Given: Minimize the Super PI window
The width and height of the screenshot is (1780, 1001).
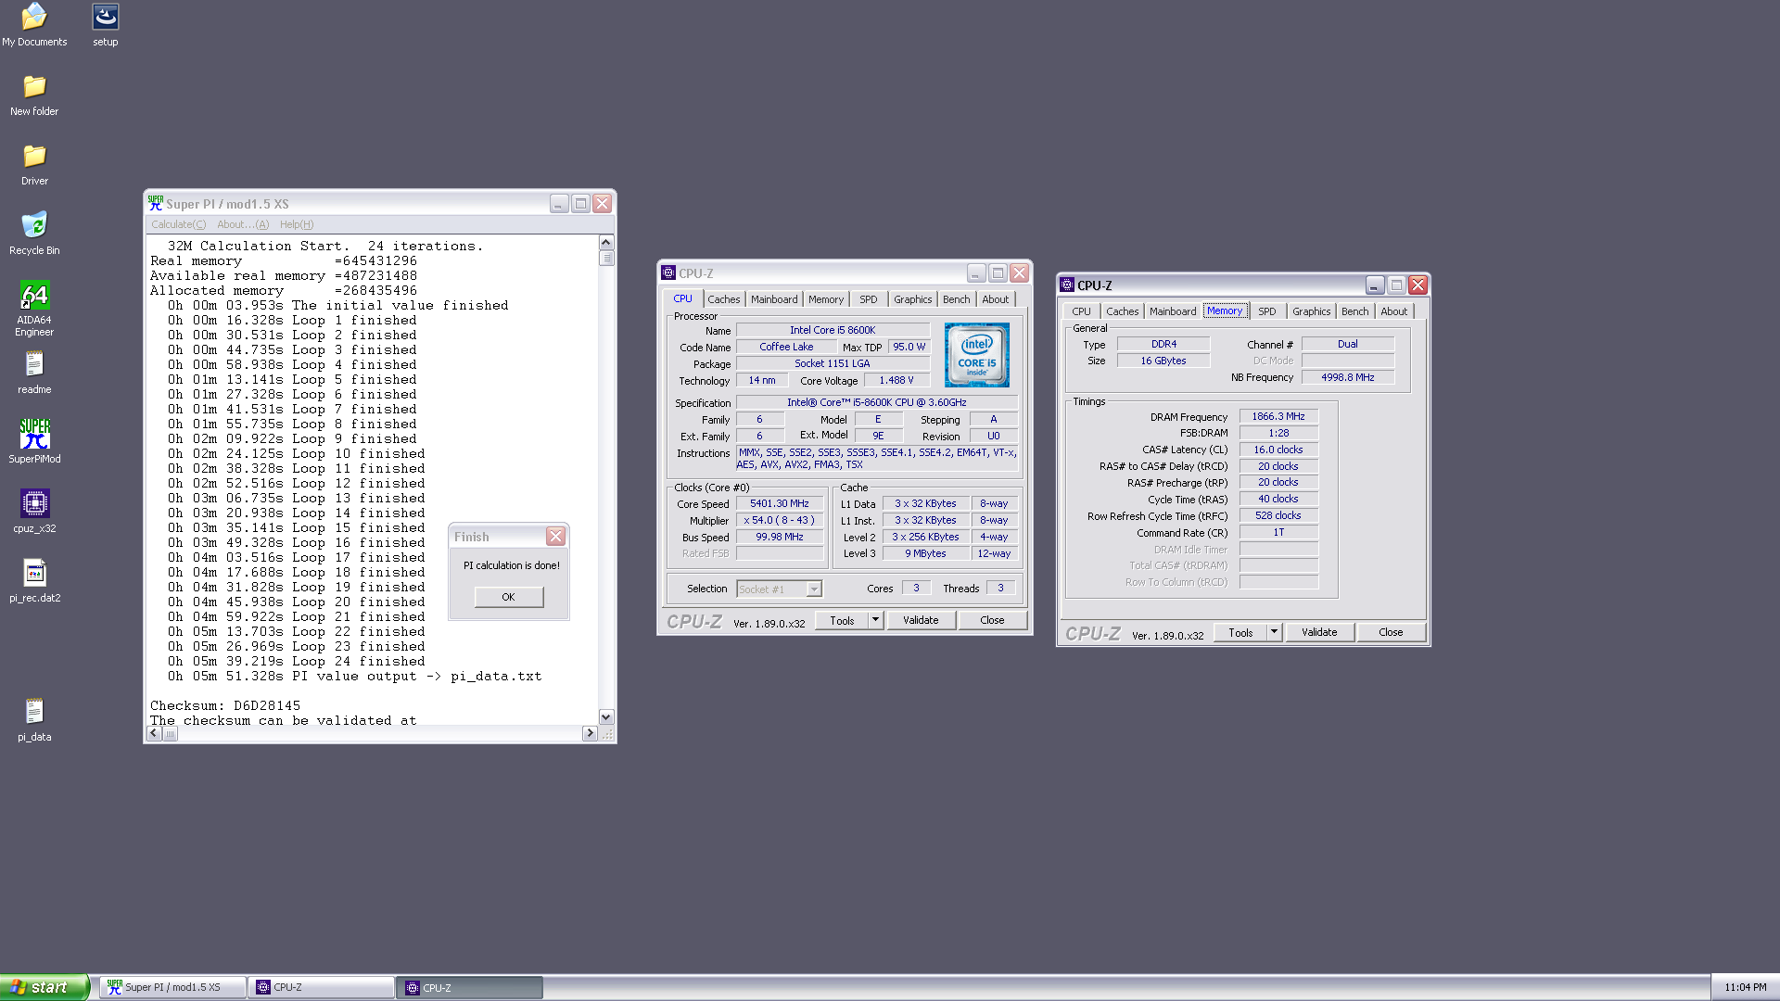Looking at the screenshot, I should click(x=559, y=204).
